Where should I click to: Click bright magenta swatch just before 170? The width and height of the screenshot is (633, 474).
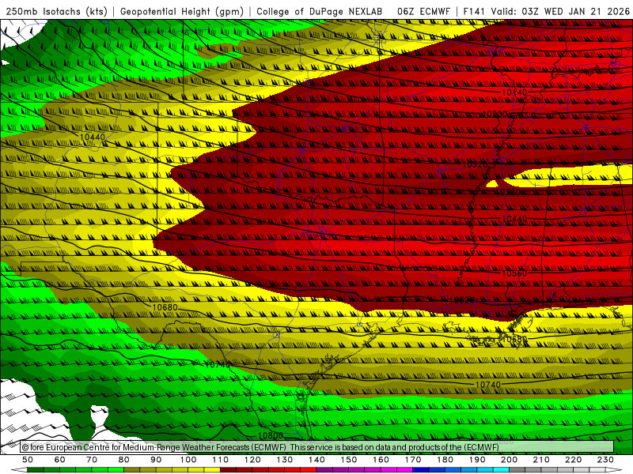[405, 470]
